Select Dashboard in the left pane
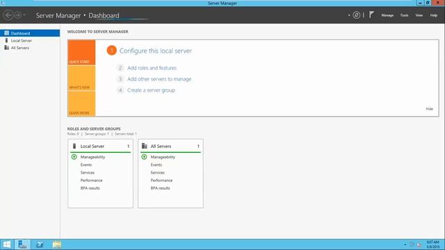 point(30,33)
